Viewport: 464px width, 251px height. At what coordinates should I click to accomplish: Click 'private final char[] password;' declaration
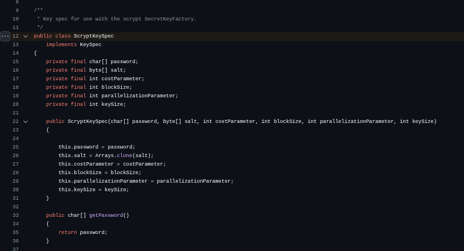[x=92, y=61]
